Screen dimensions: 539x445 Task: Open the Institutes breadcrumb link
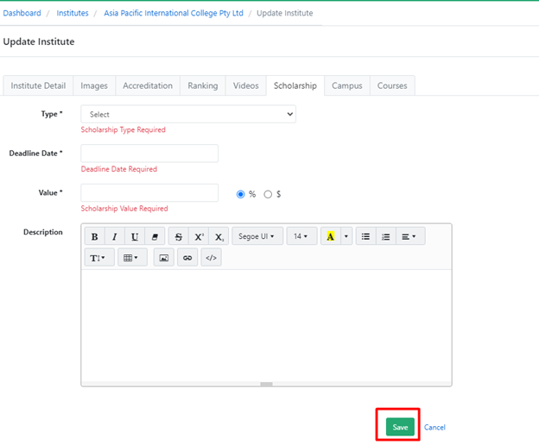[x=73, y=13]
